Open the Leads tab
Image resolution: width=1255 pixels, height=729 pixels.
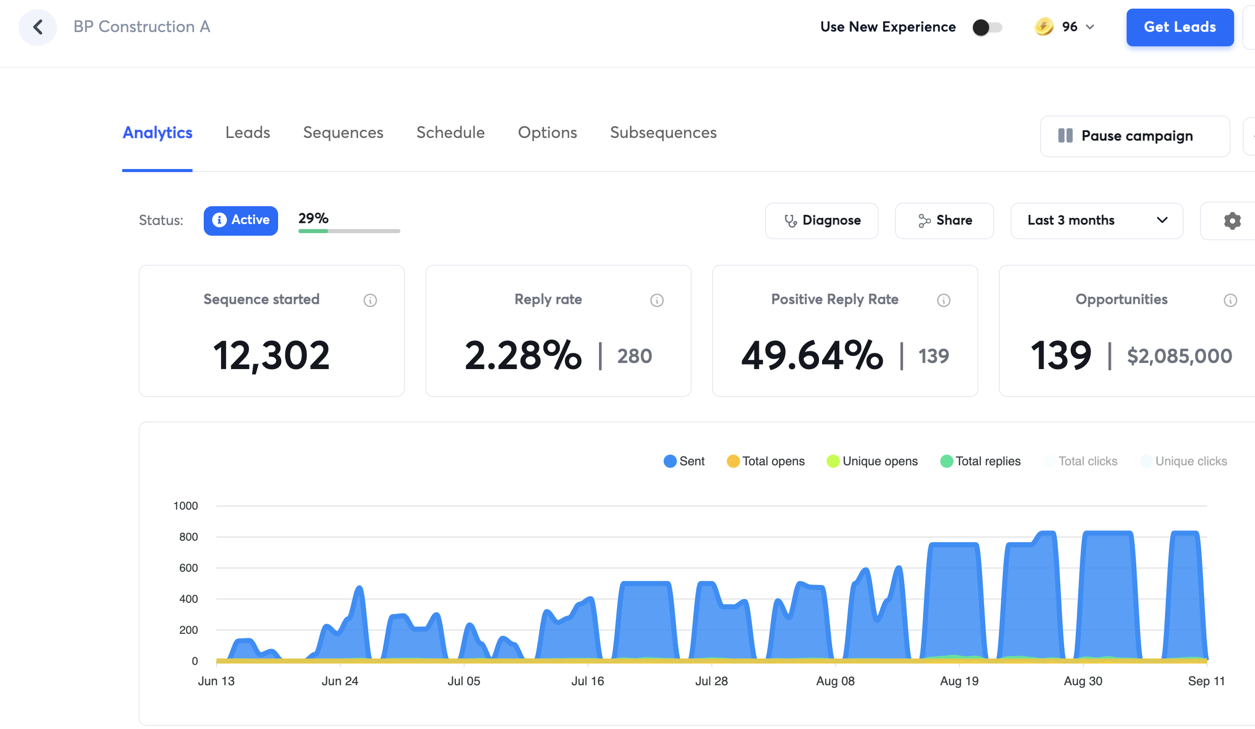coord(248,133)
